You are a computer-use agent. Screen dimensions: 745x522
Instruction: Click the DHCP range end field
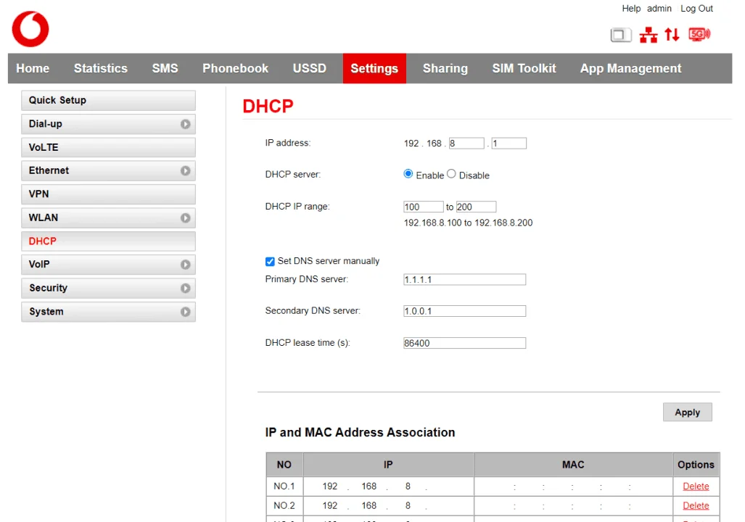coord(476,207)
